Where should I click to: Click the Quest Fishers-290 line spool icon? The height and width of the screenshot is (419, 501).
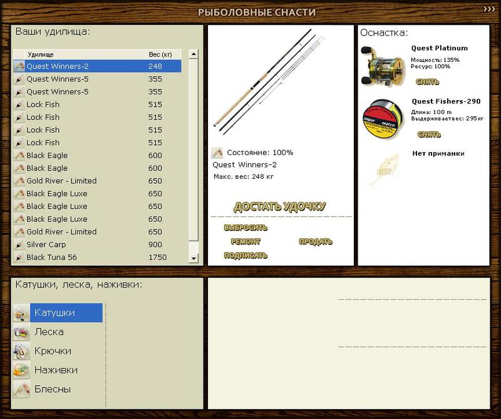383,120
